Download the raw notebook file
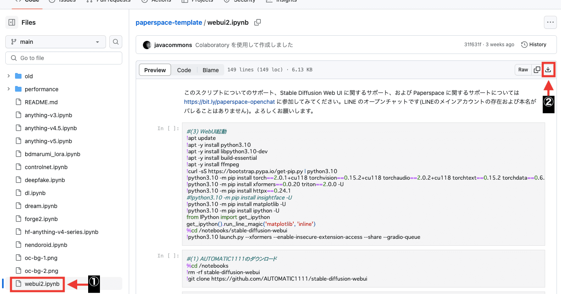Screen dimensions: 561x294 pos(548,69)
